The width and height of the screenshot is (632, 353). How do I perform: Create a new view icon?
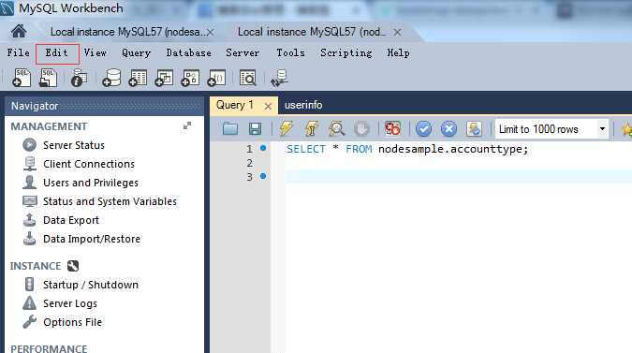pyautogui.click(x=164, y=78)
